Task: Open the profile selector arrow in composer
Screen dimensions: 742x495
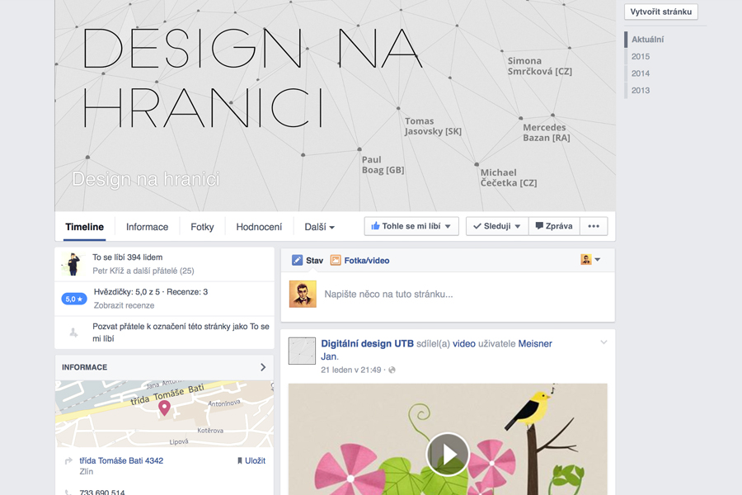Action: click(x=597, y=260)
